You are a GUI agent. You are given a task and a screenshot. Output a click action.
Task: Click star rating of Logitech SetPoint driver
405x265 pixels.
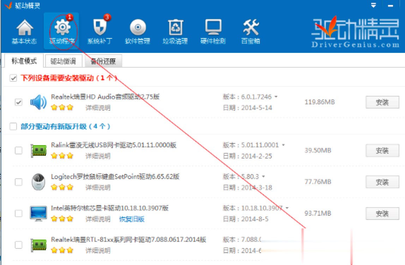(x=62, y=187)
